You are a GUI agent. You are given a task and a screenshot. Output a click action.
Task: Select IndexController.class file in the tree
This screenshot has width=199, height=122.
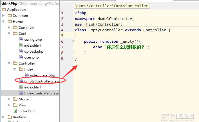(42, 93)
